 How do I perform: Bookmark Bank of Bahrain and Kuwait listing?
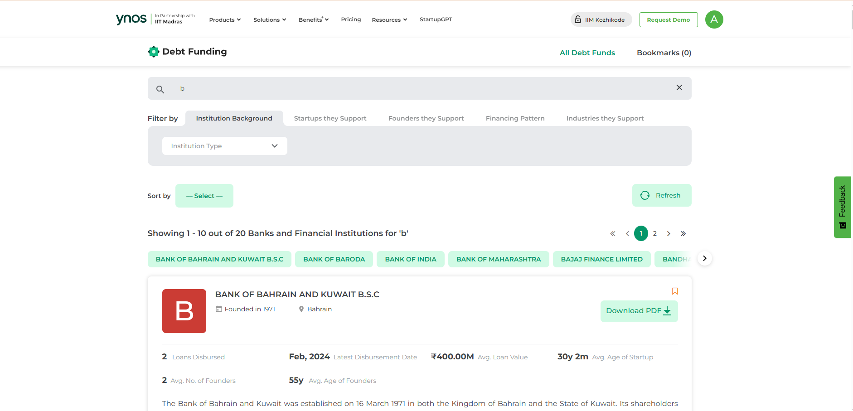674,291
